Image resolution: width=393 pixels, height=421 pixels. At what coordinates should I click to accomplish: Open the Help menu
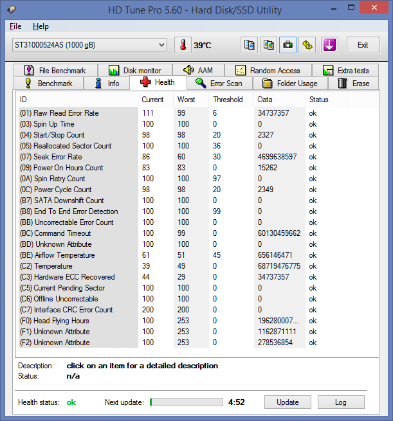41,26
